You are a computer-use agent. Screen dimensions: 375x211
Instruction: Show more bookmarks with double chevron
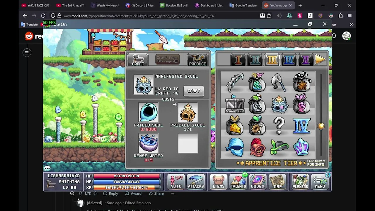tap(351, 25)
